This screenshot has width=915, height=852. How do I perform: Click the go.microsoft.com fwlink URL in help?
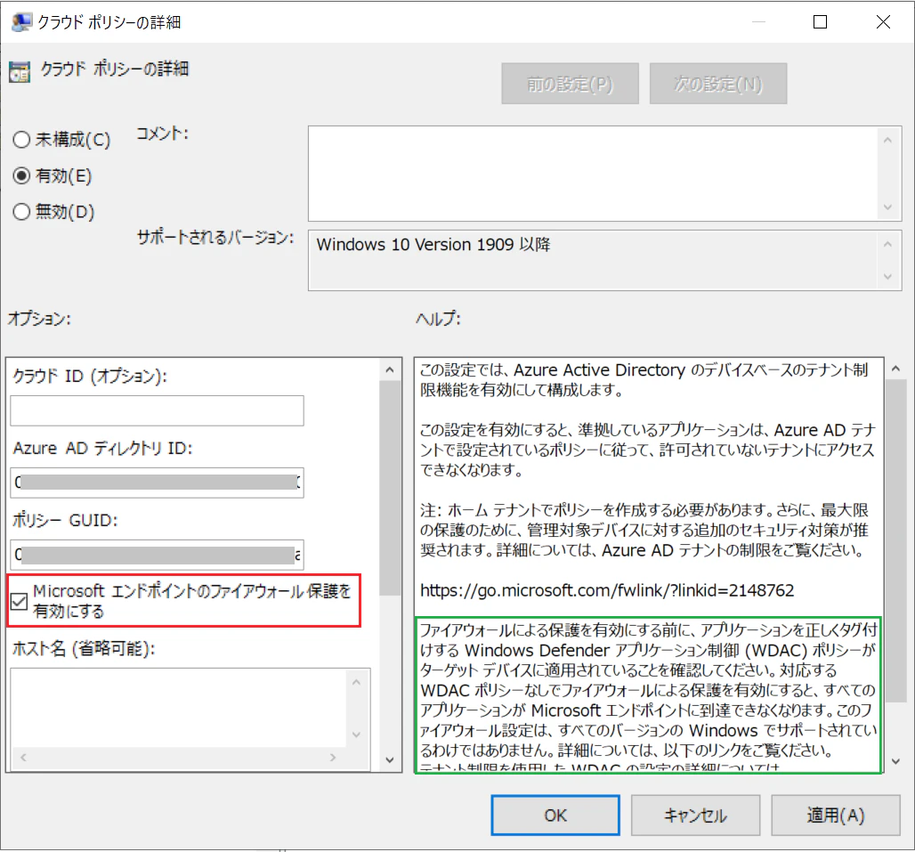(x=607, y=590)
